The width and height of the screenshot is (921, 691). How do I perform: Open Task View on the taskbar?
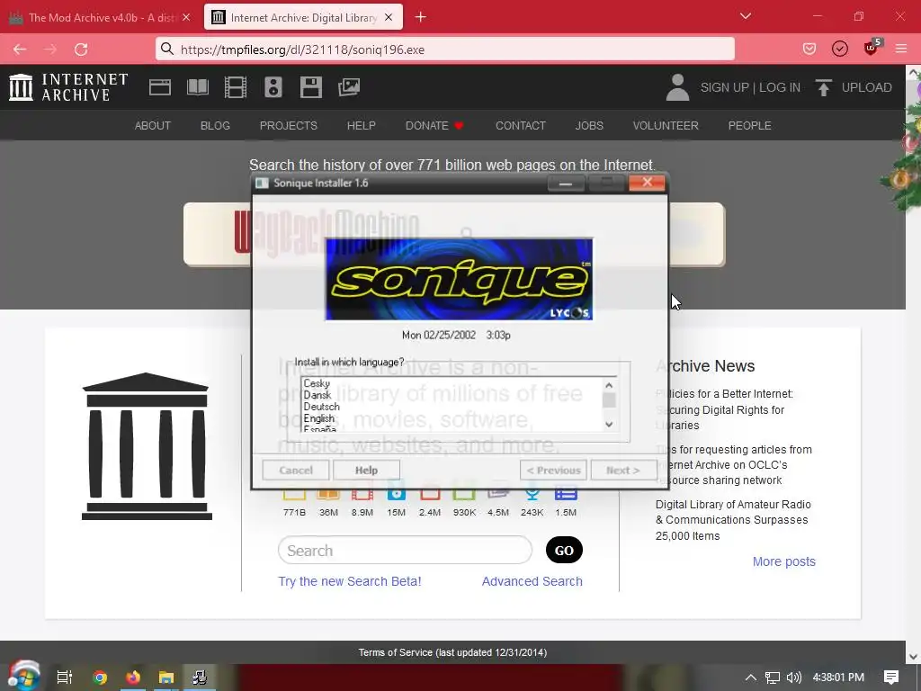click(x=64, y=677)
